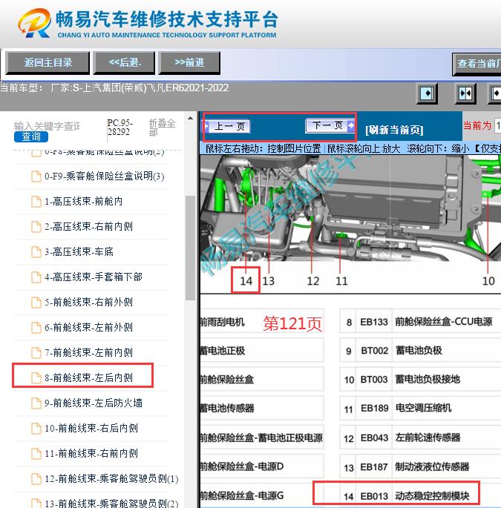501x508 pixels.
Task: Click document icon beside 7-前舱线束-左前内侧
Action: [x=36, y=353]
